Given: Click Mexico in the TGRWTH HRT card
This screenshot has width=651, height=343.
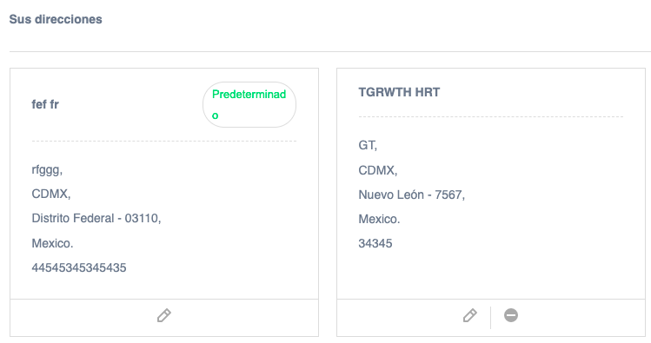Looking at the screenshot, I should (379, 219).
